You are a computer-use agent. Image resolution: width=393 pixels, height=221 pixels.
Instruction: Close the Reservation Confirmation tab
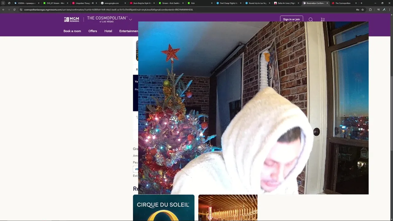coord(327,3)
